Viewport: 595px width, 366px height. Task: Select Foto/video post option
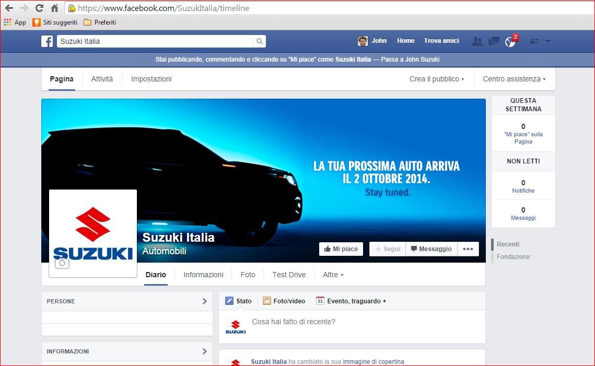[284, 301]
